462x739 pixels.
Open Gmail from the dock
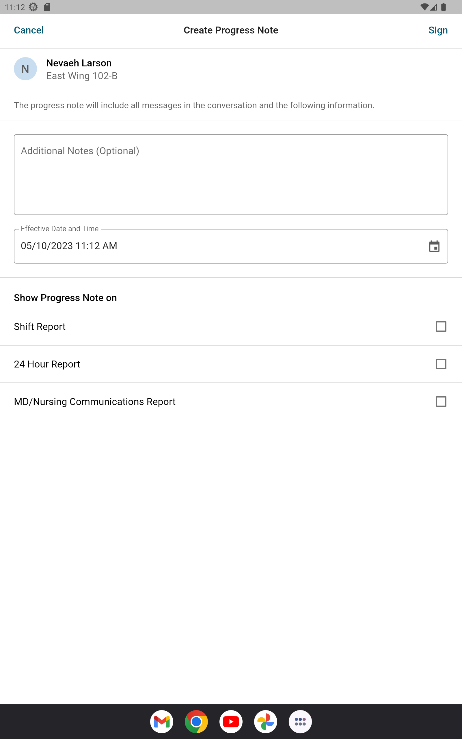click(162, 722)
